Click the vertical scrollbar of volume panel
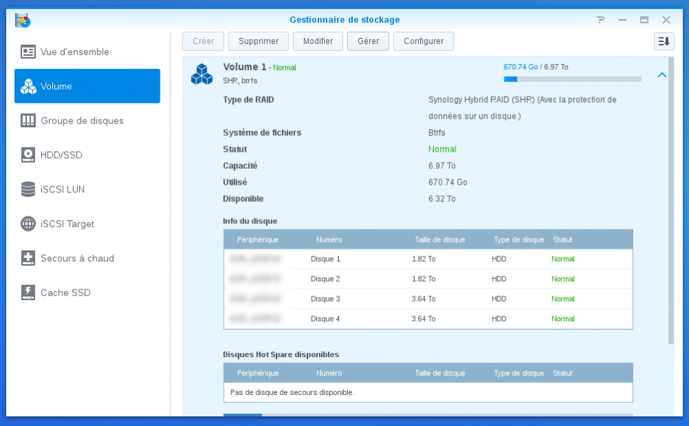This screenshot has height=426, width=689. 671,207
